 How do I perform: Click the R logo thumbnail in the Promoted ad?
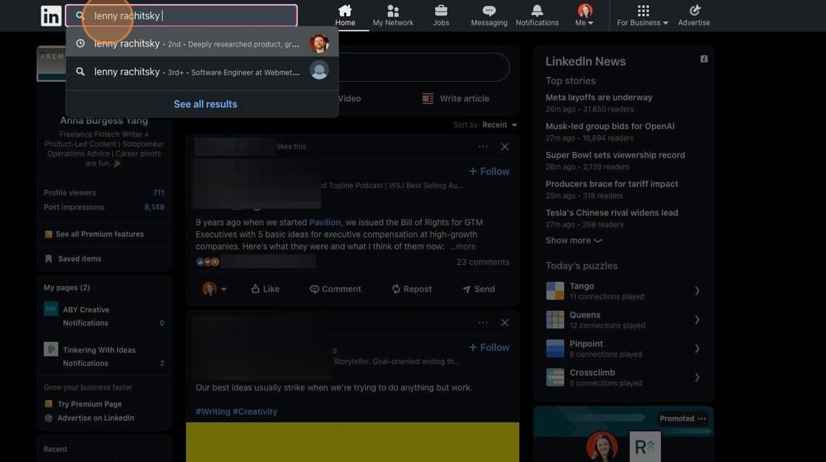pos(645,447)
